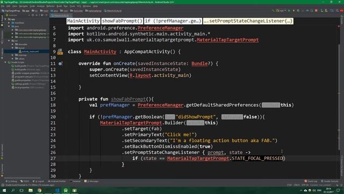Viewport: 344px width, 194px height.
Task: Open Windows Start menu
Action: (4, 190)
